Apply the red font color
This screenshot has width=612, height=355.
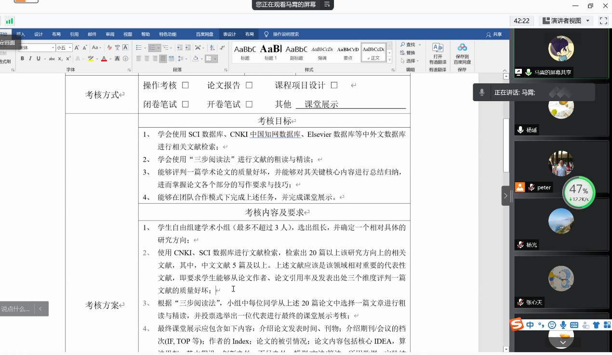point(104,59)
